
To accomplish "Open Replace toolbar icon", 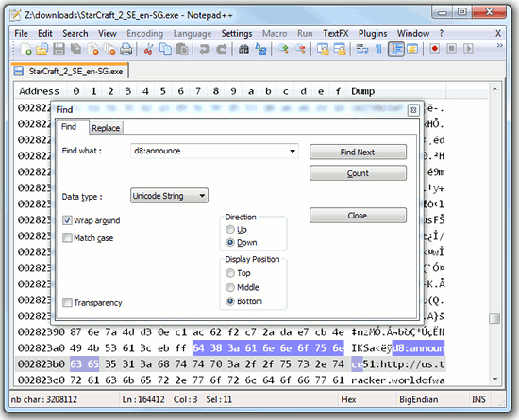I will pos(261,49).
